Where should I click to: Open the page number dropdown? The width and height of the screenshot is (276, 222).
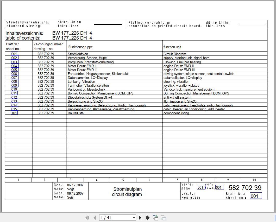click(x=134, y=218)
